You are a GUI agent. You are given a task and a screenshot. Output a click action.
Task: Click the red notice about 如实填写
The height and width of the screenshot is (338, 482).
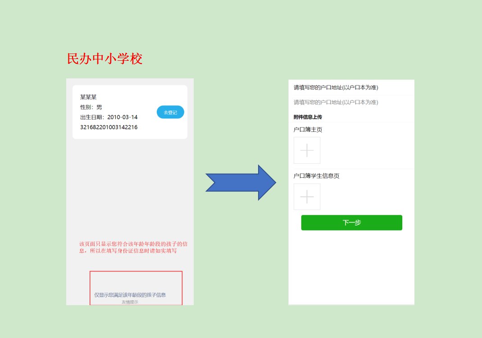131,248
